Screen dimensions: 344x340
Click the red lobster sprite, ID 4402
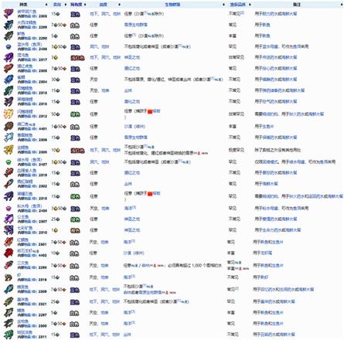9,253
